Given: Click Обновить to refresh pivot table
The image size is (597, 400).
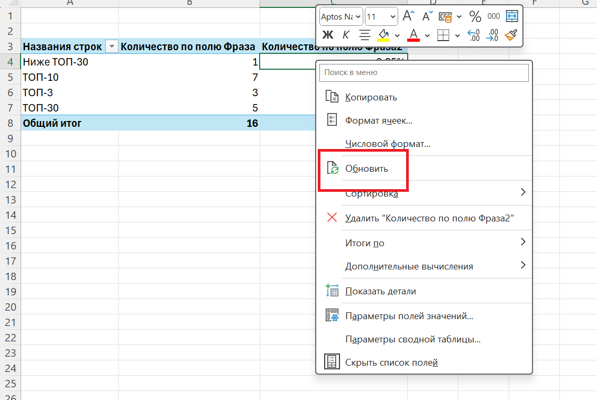Looking at the screenshot, I should pyautogui.click(x=424, y=168).
